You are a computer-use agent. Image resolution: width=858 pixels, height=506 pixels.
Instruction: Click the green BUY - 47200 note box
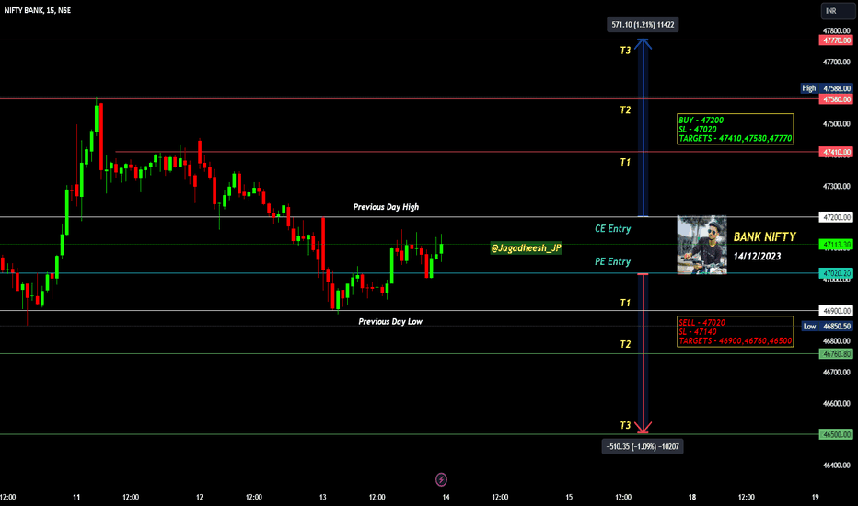(735, 129)
